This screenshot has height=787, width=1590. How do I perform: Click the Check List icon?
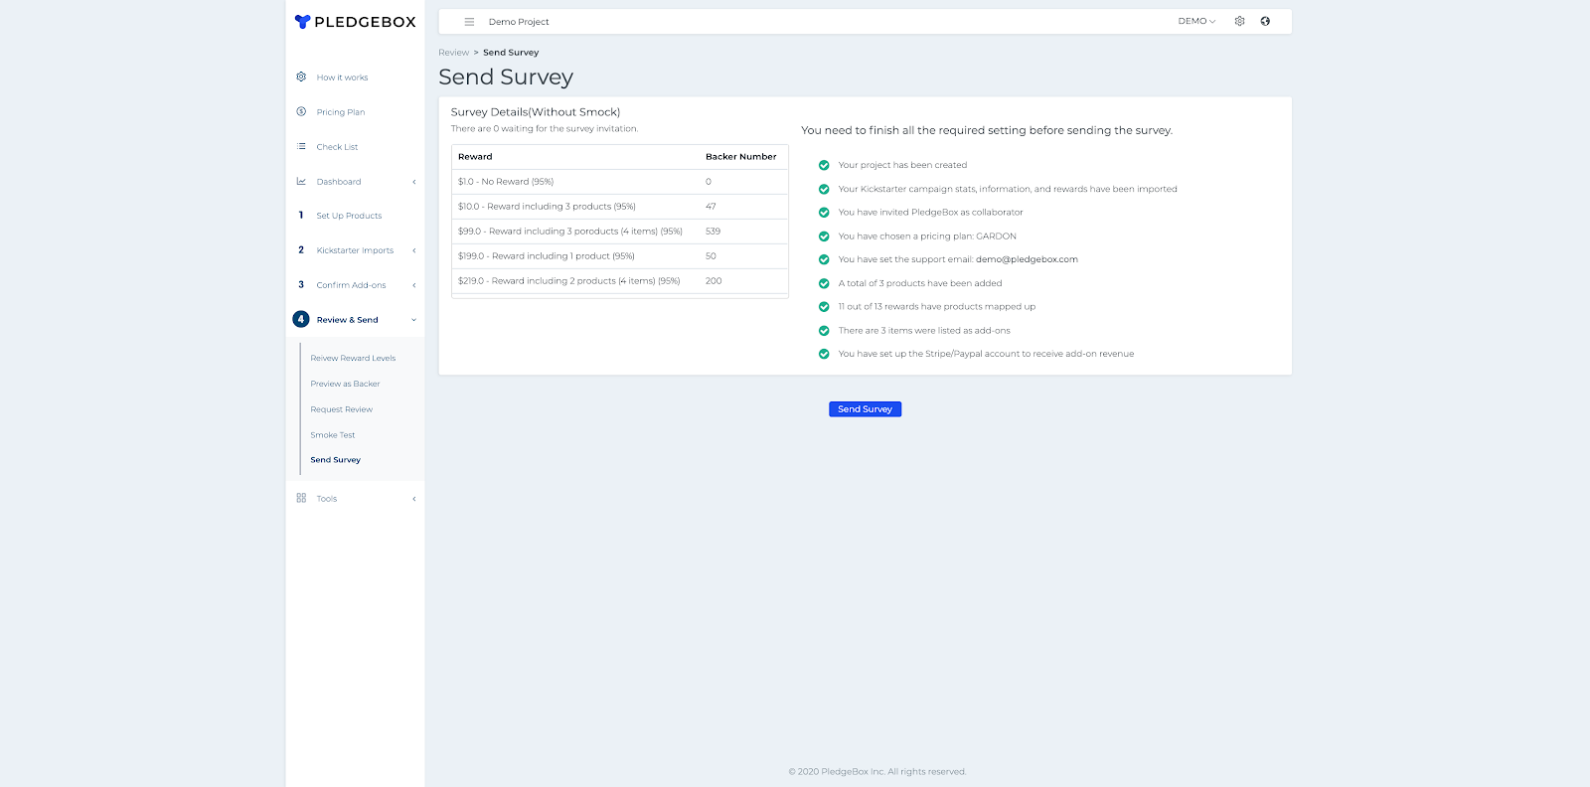pyautogui.click(x=301, y=146)
